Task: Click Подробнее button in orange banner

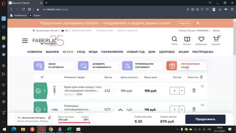Action: point(184,23)
